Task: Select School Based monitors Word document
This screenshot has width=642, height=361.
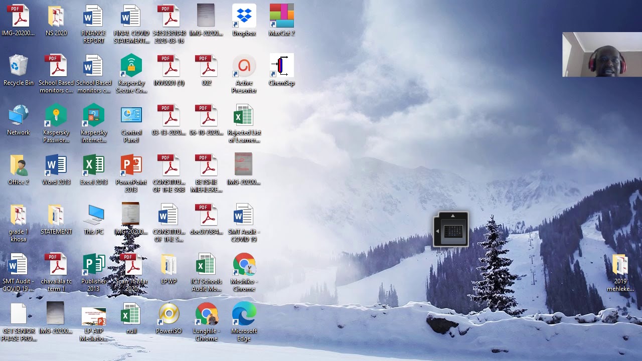Action: click(94, 74)
